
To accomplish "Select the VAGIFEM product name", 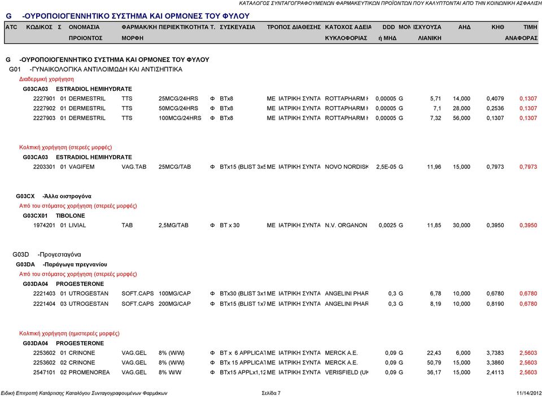I will click(81, 167).
